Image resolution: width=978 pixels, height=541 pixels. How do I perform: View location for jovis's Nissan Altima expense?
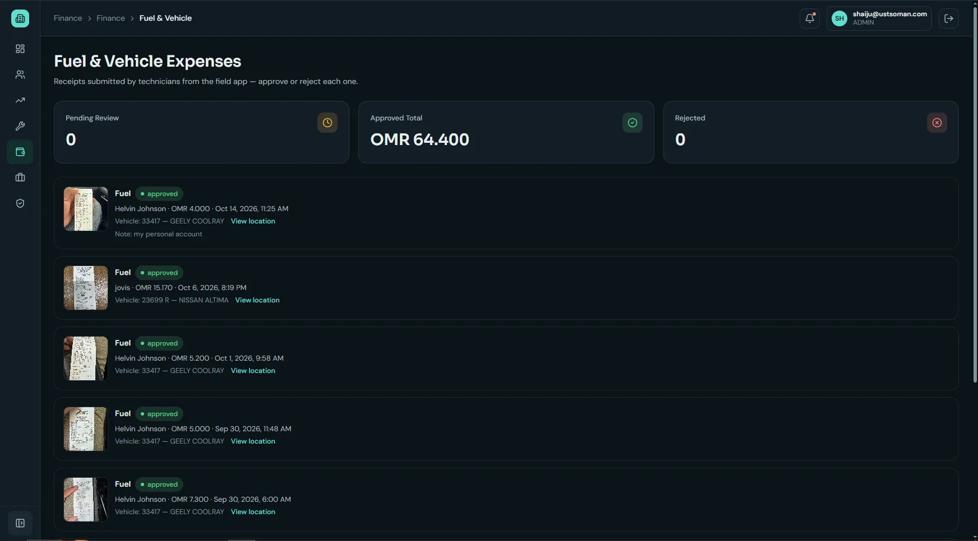[x=257, y=300]
